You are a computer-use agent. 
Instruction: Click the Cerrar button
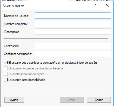pos(99,100)
